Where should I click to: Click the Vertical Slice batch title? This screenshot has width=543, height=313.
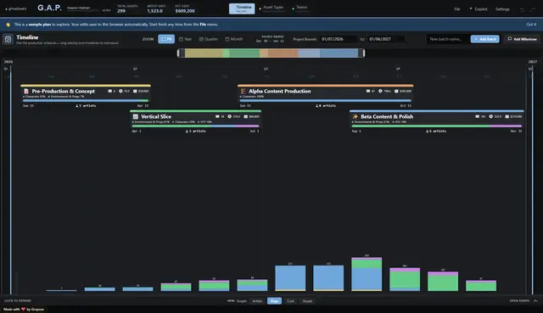156,117
